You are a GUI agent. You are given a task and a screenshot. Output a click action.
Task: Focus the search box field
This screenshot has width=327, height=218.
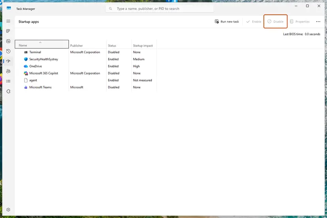coord(160,9)
